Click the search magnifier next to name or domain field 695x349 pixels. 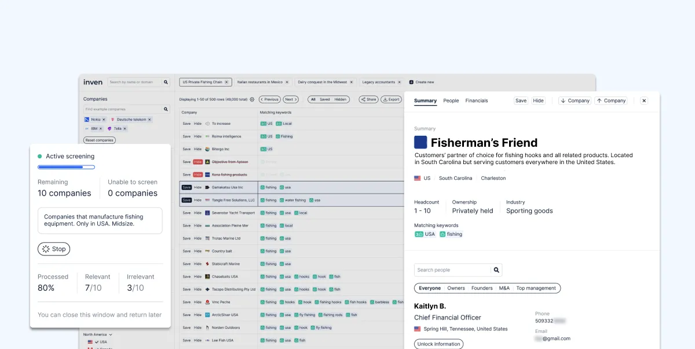pyautogui.click(x=166, y=82)
